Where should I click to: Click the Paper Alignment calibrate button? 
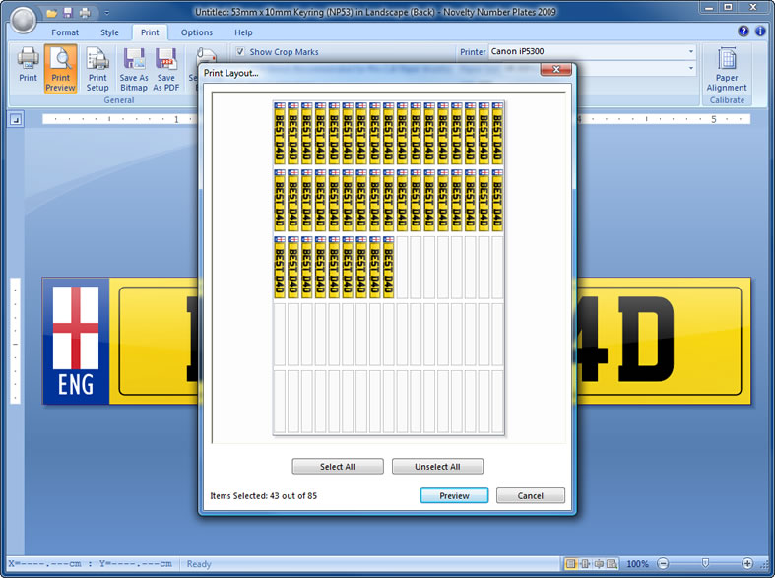pos(727,69)
